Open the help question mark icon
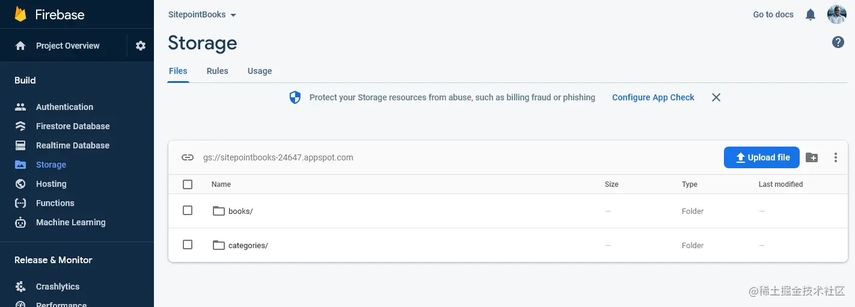The image size is (855, 307). pyautogui.click(x=838, y=42)
